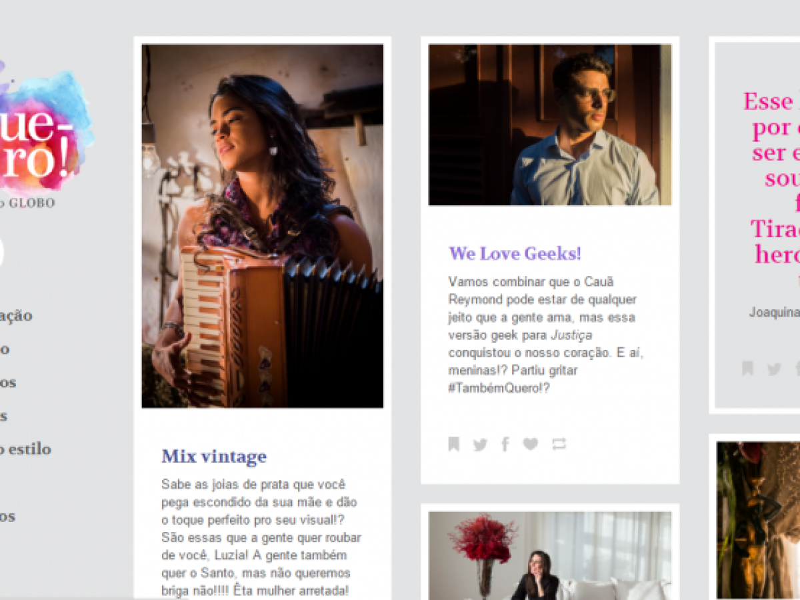Open the accordion player photo
The image size is (800, 600).
pyautogui.click(x=263, y=226)
